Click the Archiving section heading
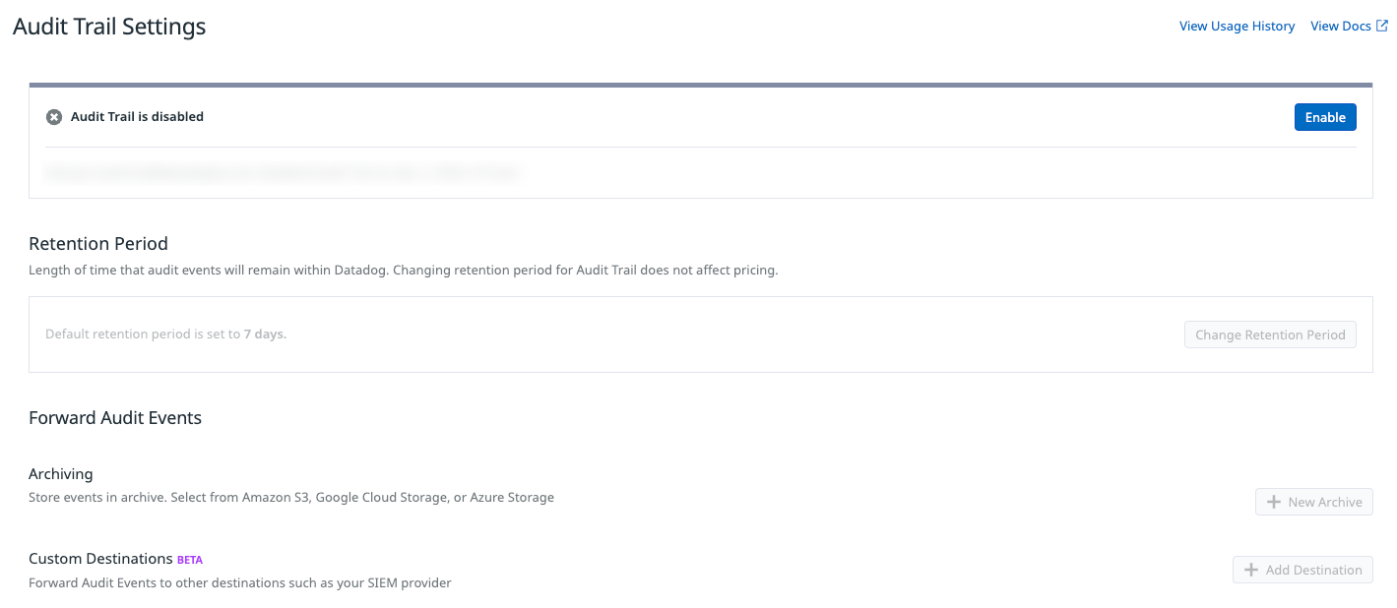The width and height of the screenshot is (1397, 608). click(x=61, y=474)
